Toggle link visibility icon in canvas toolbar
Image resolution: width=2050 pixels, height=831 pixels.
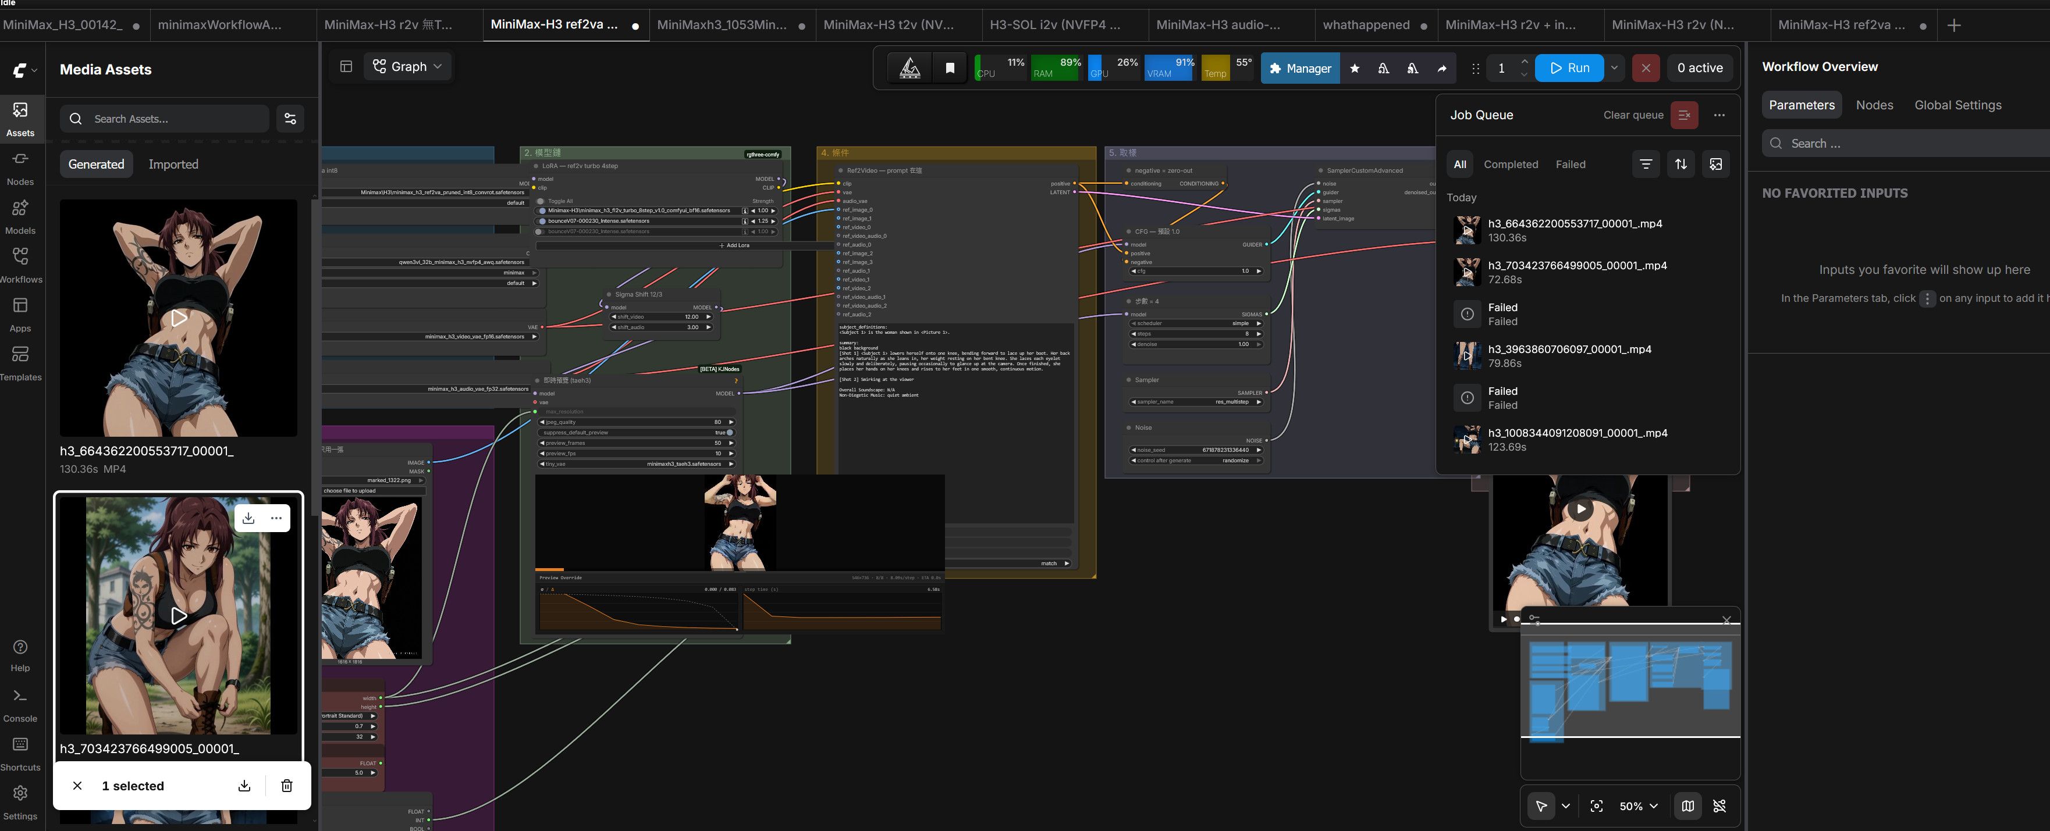pos(1719,805)
